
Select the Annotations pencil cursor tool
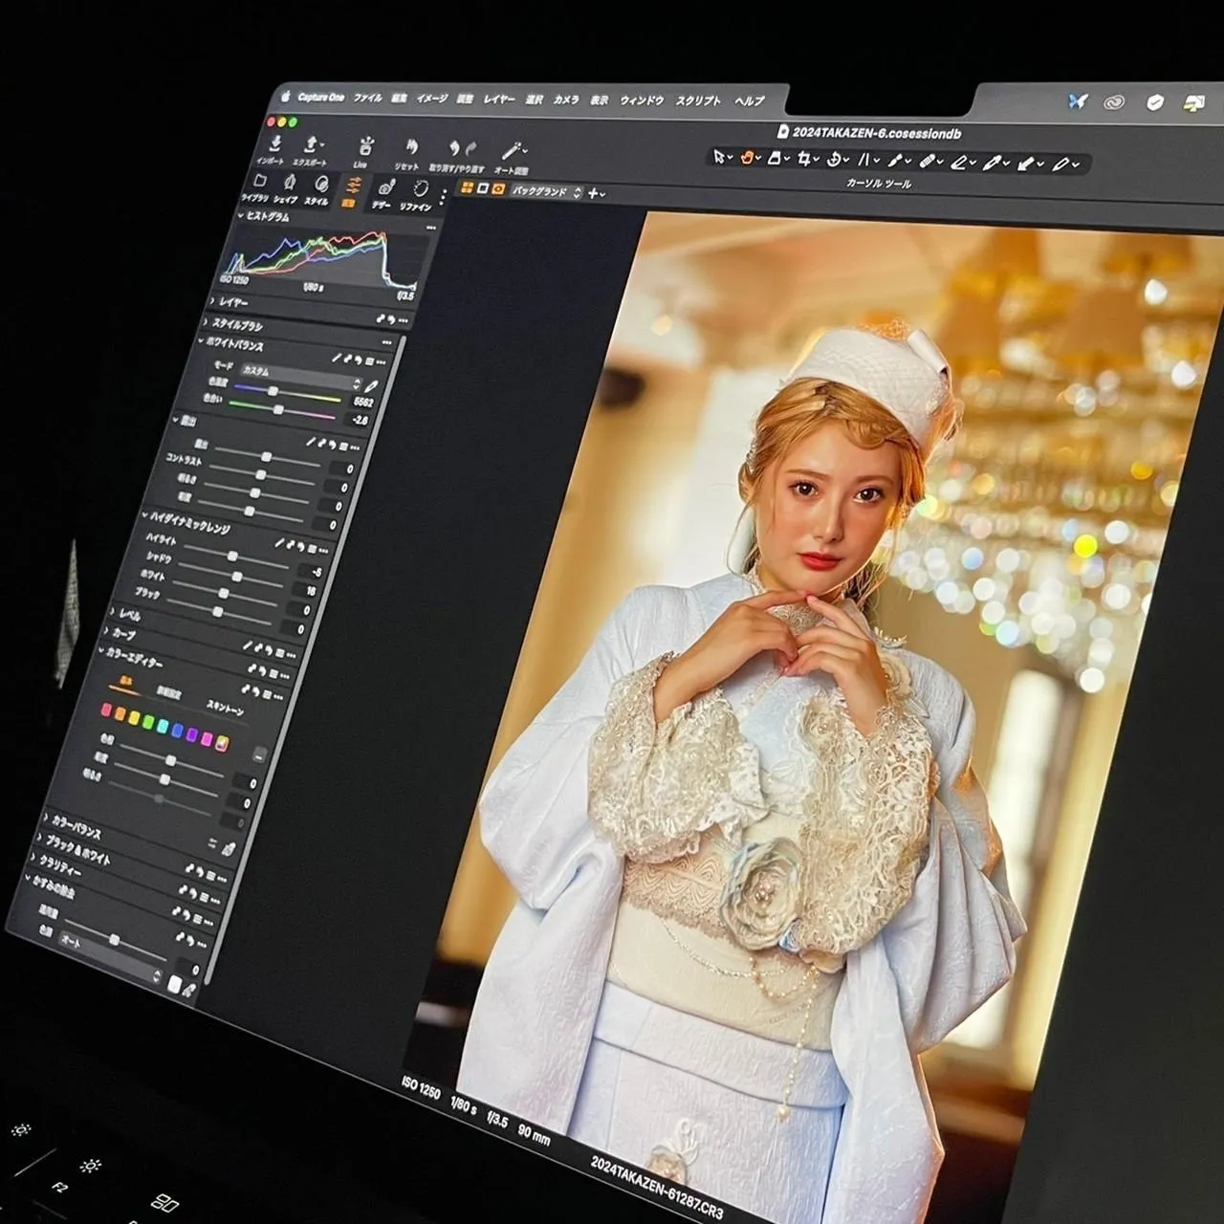1060,164
